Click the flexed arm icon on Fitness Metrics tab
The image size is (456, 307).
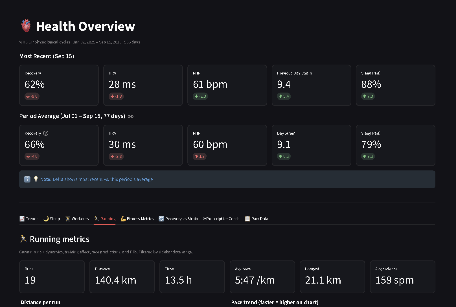[123, 219]
